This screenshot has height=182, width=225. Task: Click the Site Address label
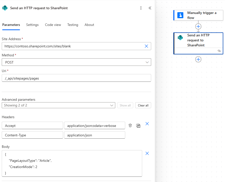[11, 39]
